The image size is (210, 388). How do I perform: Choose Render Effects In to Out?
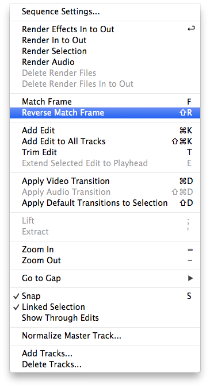pyautogui.click(x=105, y=29)
